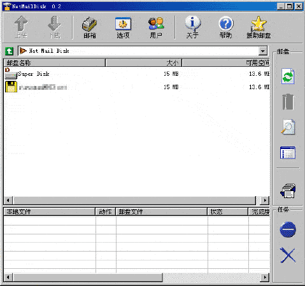Screen dimensions: 305x286
Task: Click the gray trash delete icon
Action: 288,102
